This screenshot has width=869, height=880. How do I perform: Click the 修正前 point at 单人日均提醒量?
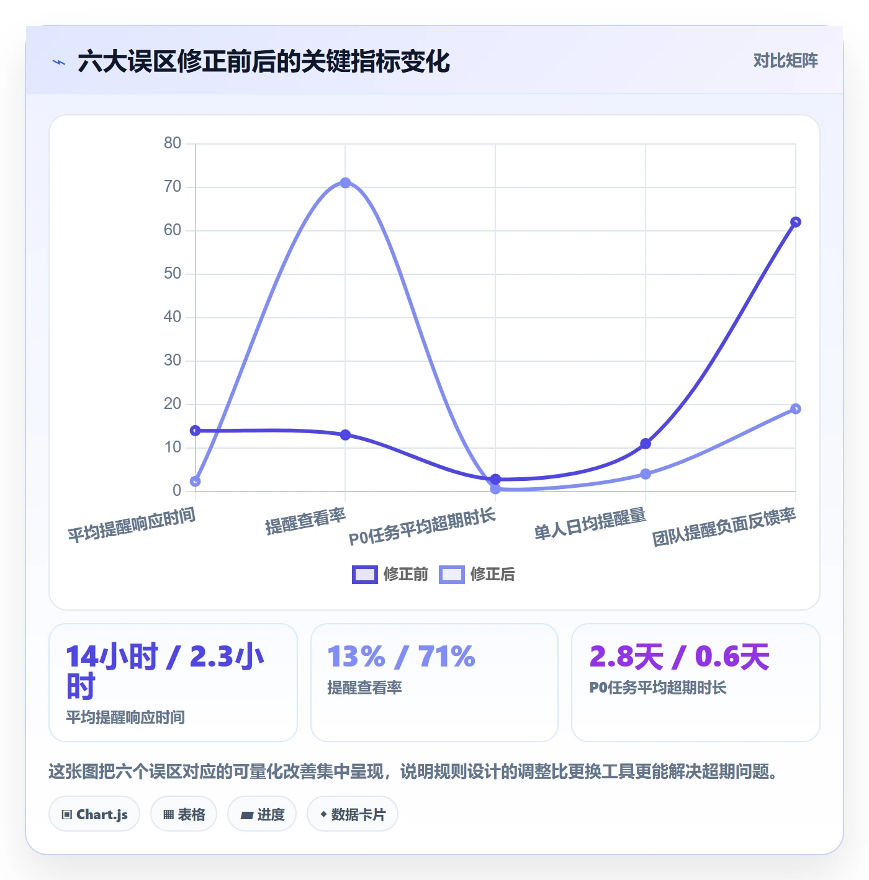click(x=646, y=444)
